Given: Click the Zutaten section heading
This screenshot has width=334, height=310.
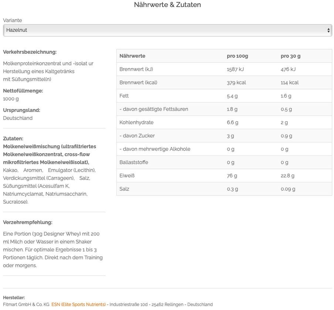Looking at the screenshot, I should pyautogui.click(x=13, y=138).
